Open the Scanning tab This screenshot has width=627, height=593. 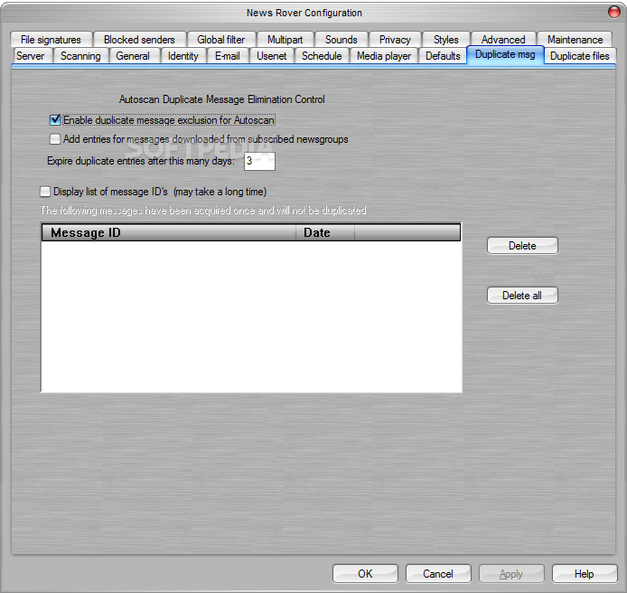point(80,56)
